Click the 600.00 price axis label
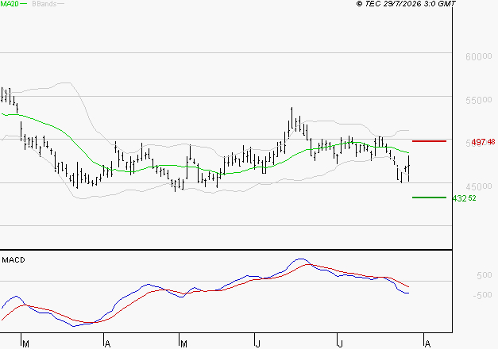This screenshot has width=498, height=349. pos(479,57)
